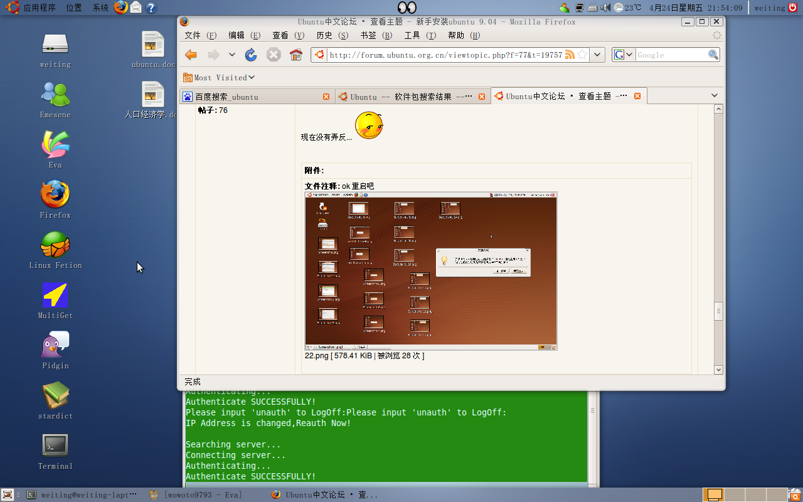Click Firefox forward arrow button
This screenshot has height=502, width=803.
click(213, 55)
